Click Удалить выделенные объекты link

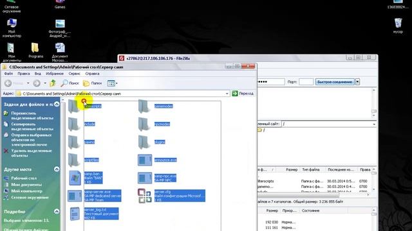pyautogui.click(x=32, y=153)
